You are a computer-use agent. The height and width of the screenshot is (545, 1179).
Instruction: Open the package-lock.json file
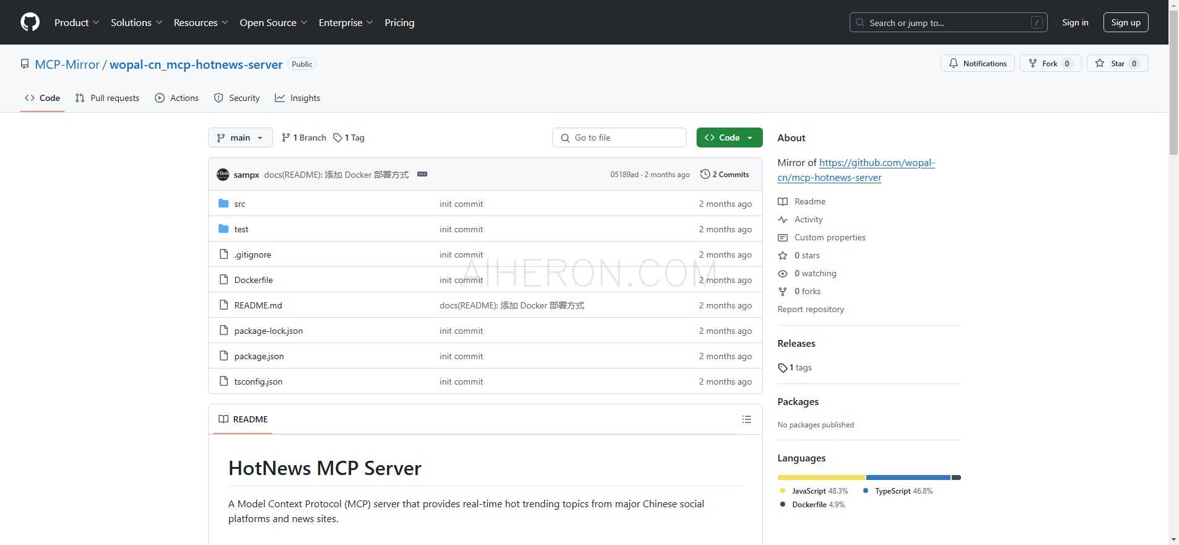269,331
